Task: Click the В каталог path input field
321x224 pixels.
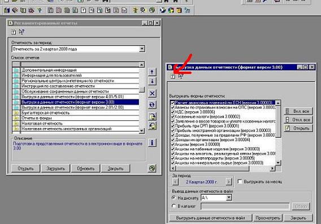Action: click(245, 206)
